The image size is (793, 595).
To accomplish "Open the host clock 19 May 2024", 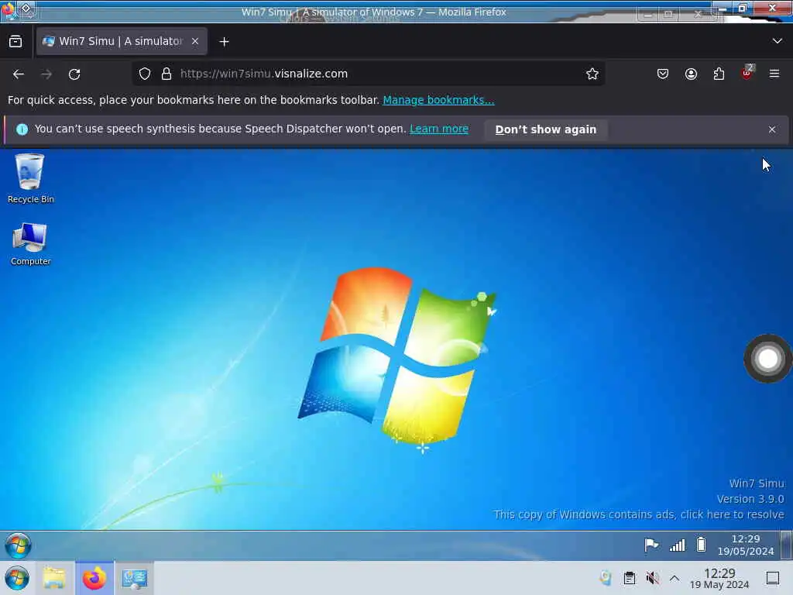I will (719, 578).
